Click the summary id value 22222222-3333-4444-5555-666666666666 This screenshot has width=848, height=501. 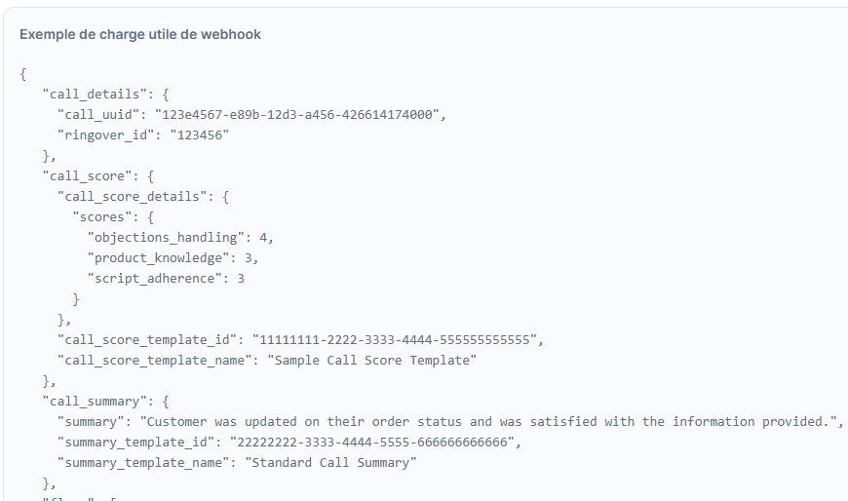pos(372,443)
